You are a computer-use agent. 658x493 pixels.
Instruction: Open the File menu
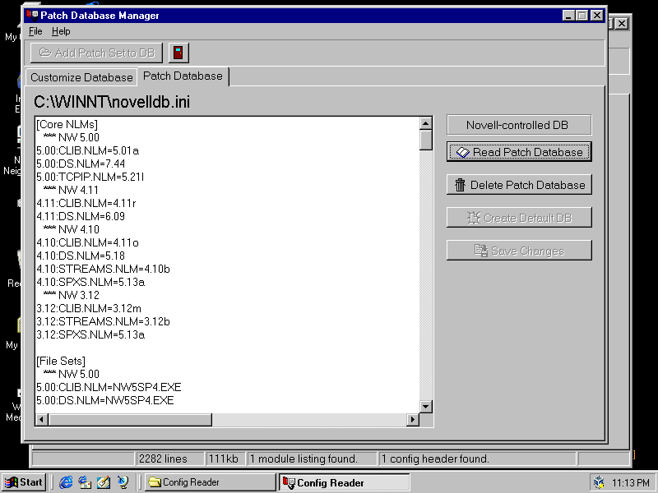35,31
